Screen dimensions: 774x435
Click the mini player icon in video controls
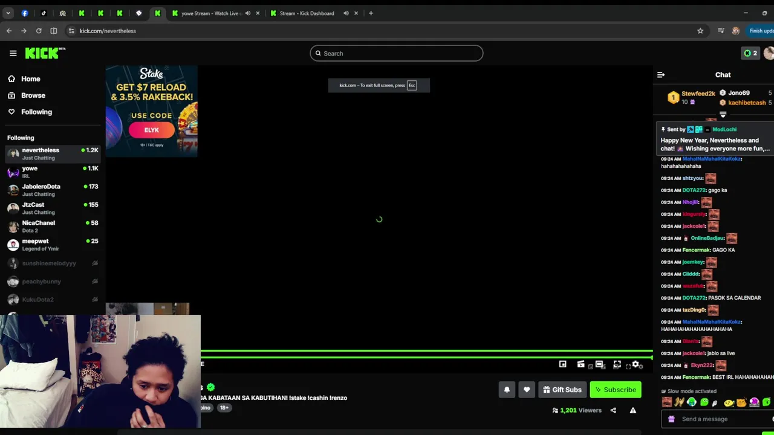coord(563,364)
